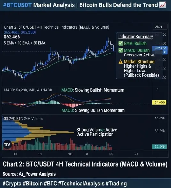Select the USDT currency box

(160, 26)
